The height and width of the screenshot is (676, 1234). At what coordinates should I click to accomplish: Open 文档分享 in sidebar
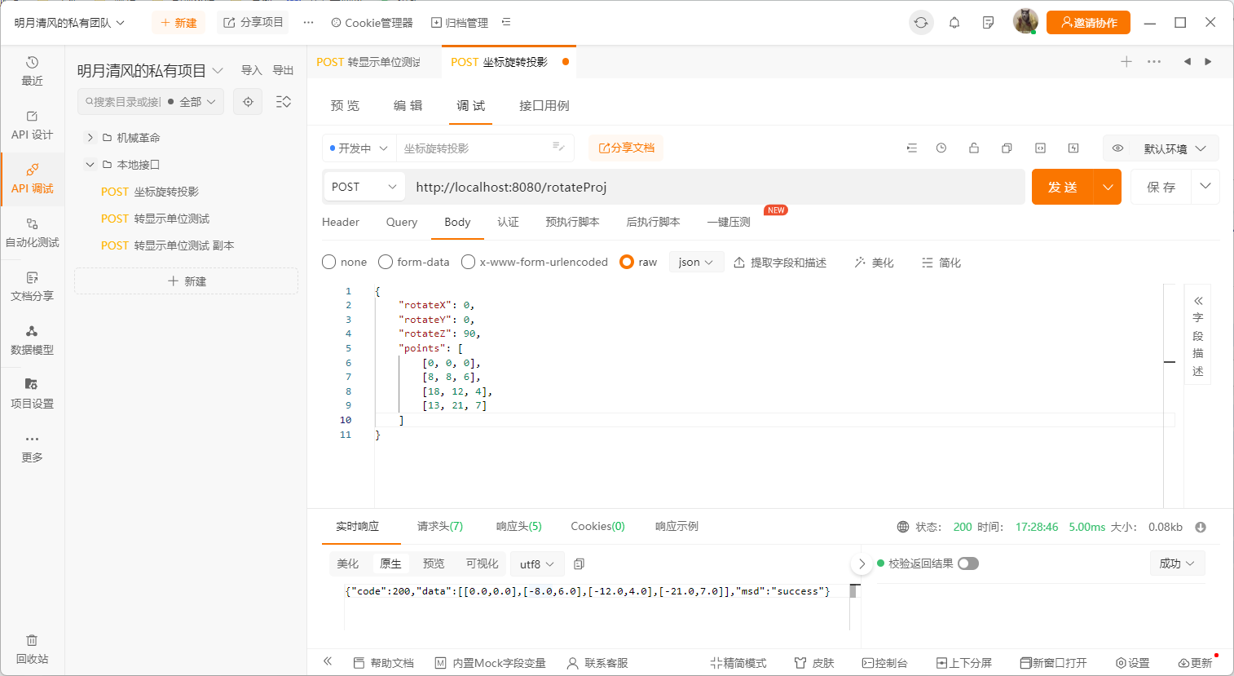pos(32,286)
